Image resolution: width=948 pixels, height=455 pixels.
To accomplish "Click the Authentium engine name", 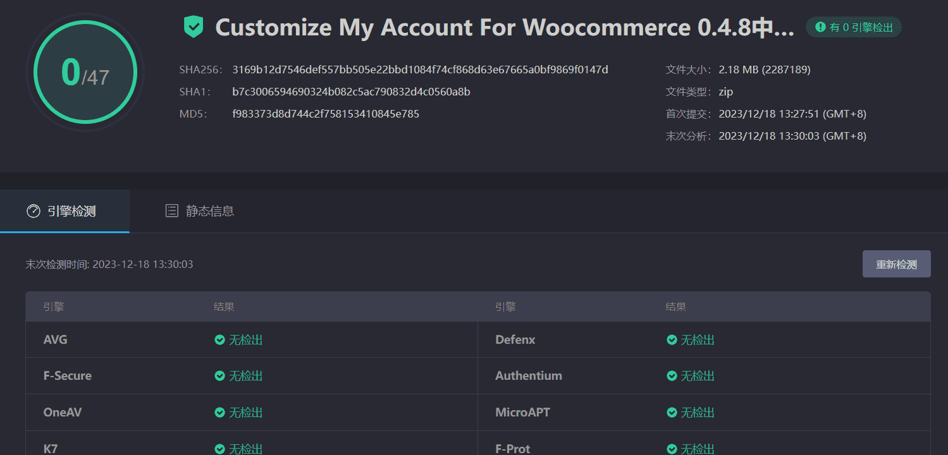I will pyautogui.click(x=529, y=376).
